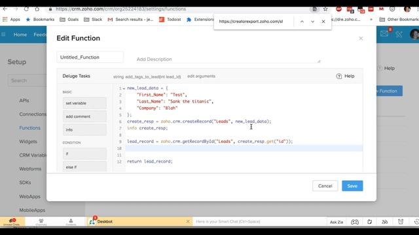Collapse code block at line 1
Viewport: 419px width, 235px height.
coord(124,89)
